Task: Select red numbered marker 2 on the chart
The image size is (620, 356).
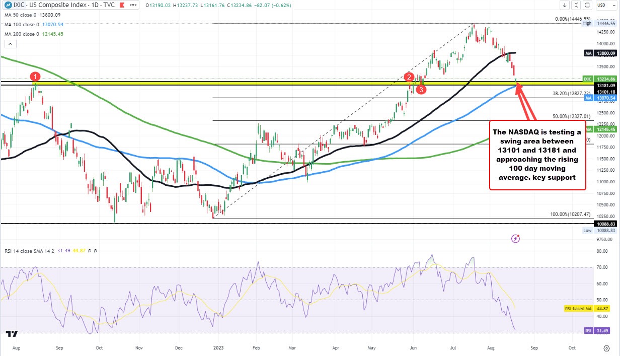Action: [x=409, y=78]
